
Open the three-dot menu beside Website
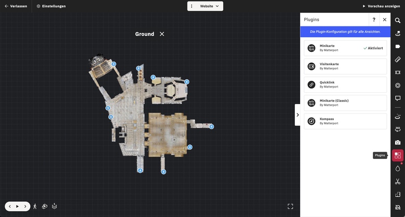(192, 6)
